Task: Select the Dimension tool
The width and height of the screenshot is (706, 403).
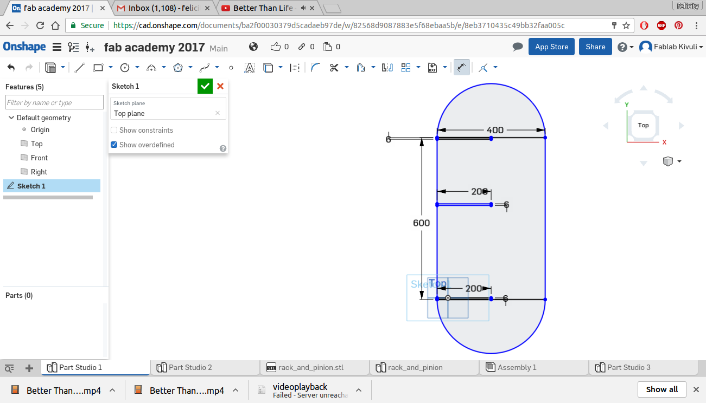Action: 462,68
